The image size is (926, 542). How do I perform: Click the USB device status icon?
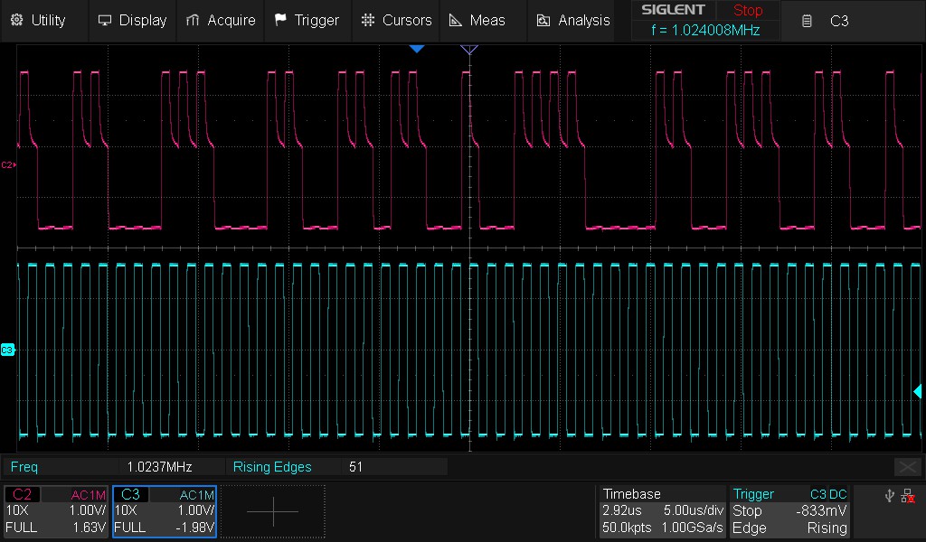(889, 495)
